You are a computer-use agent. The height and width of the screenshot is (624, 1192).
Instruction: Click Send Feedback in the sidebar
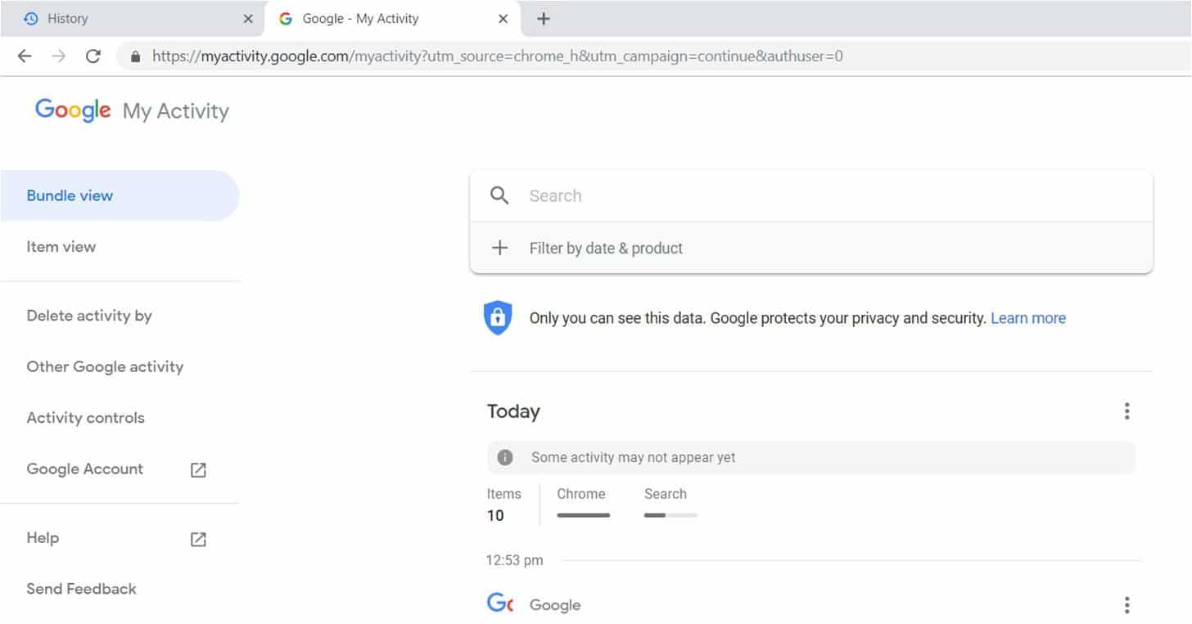[81, 588]
